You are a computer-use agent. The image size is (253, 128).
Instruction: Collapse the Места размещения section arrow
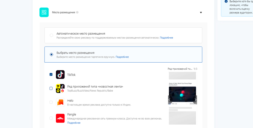pos(201,12)
